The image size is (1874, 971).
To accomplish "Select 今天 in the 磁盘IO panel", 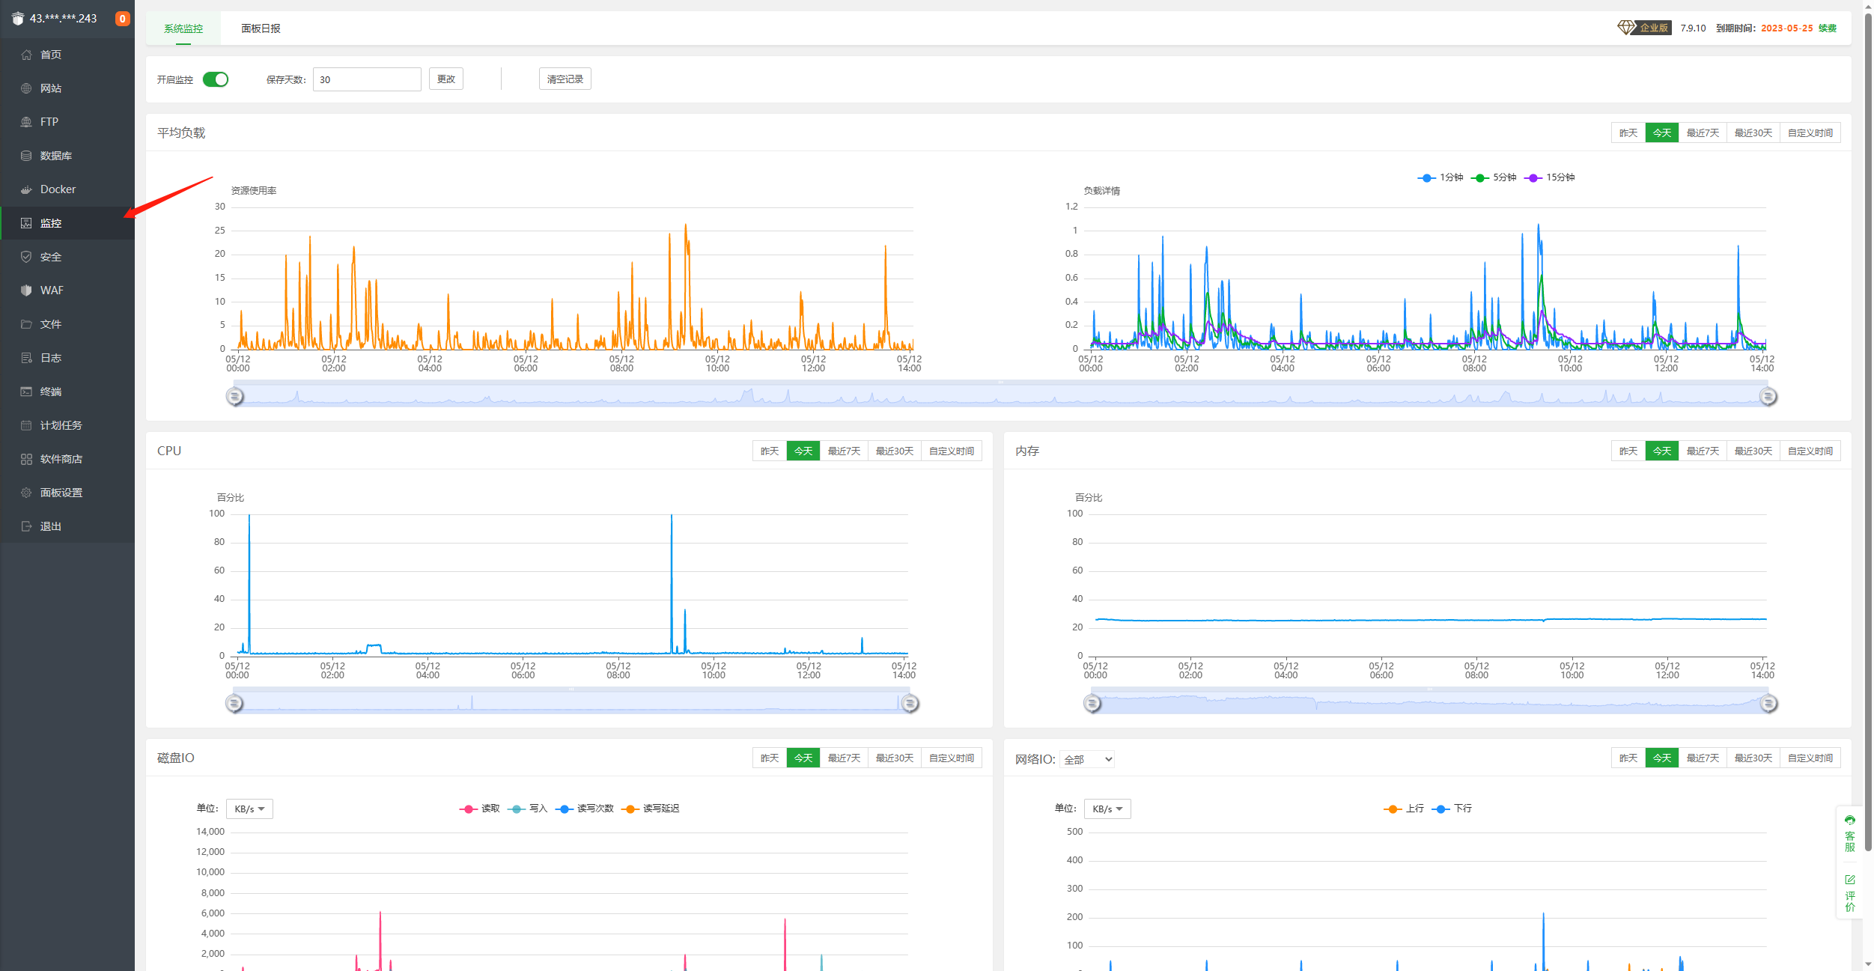I will pyautogui.click(x=803, y=758).
